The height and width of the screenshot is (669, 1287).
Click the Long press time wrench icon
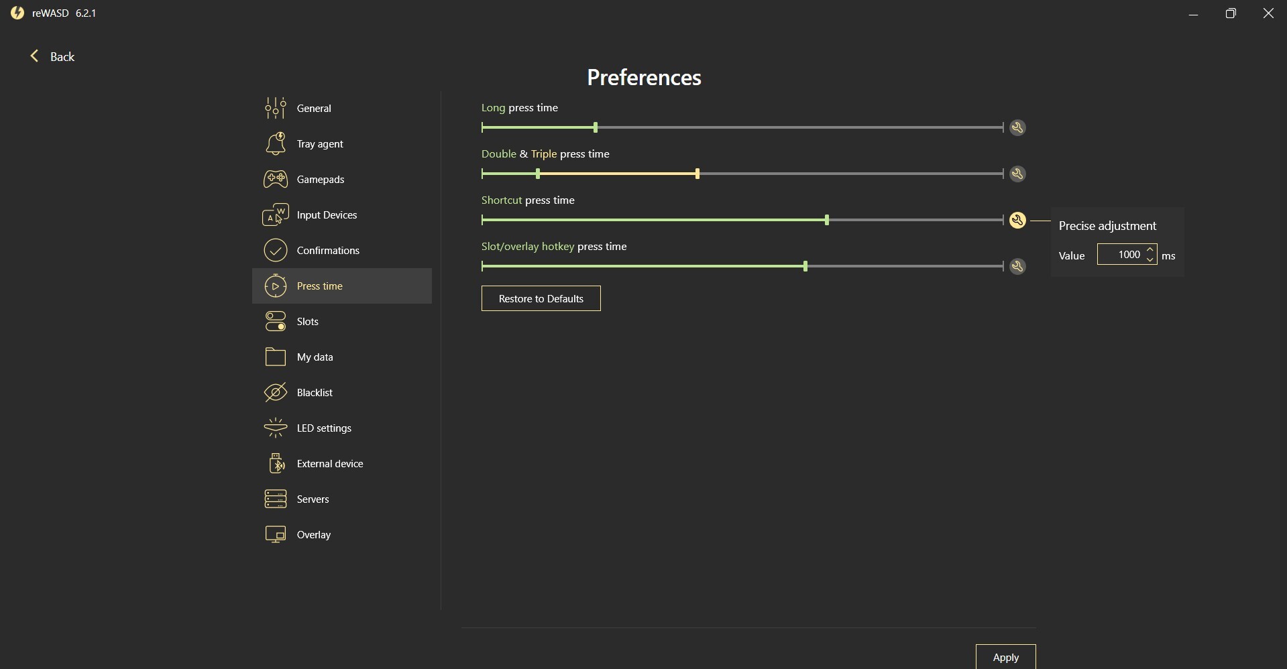click(x=1017, y=128)
